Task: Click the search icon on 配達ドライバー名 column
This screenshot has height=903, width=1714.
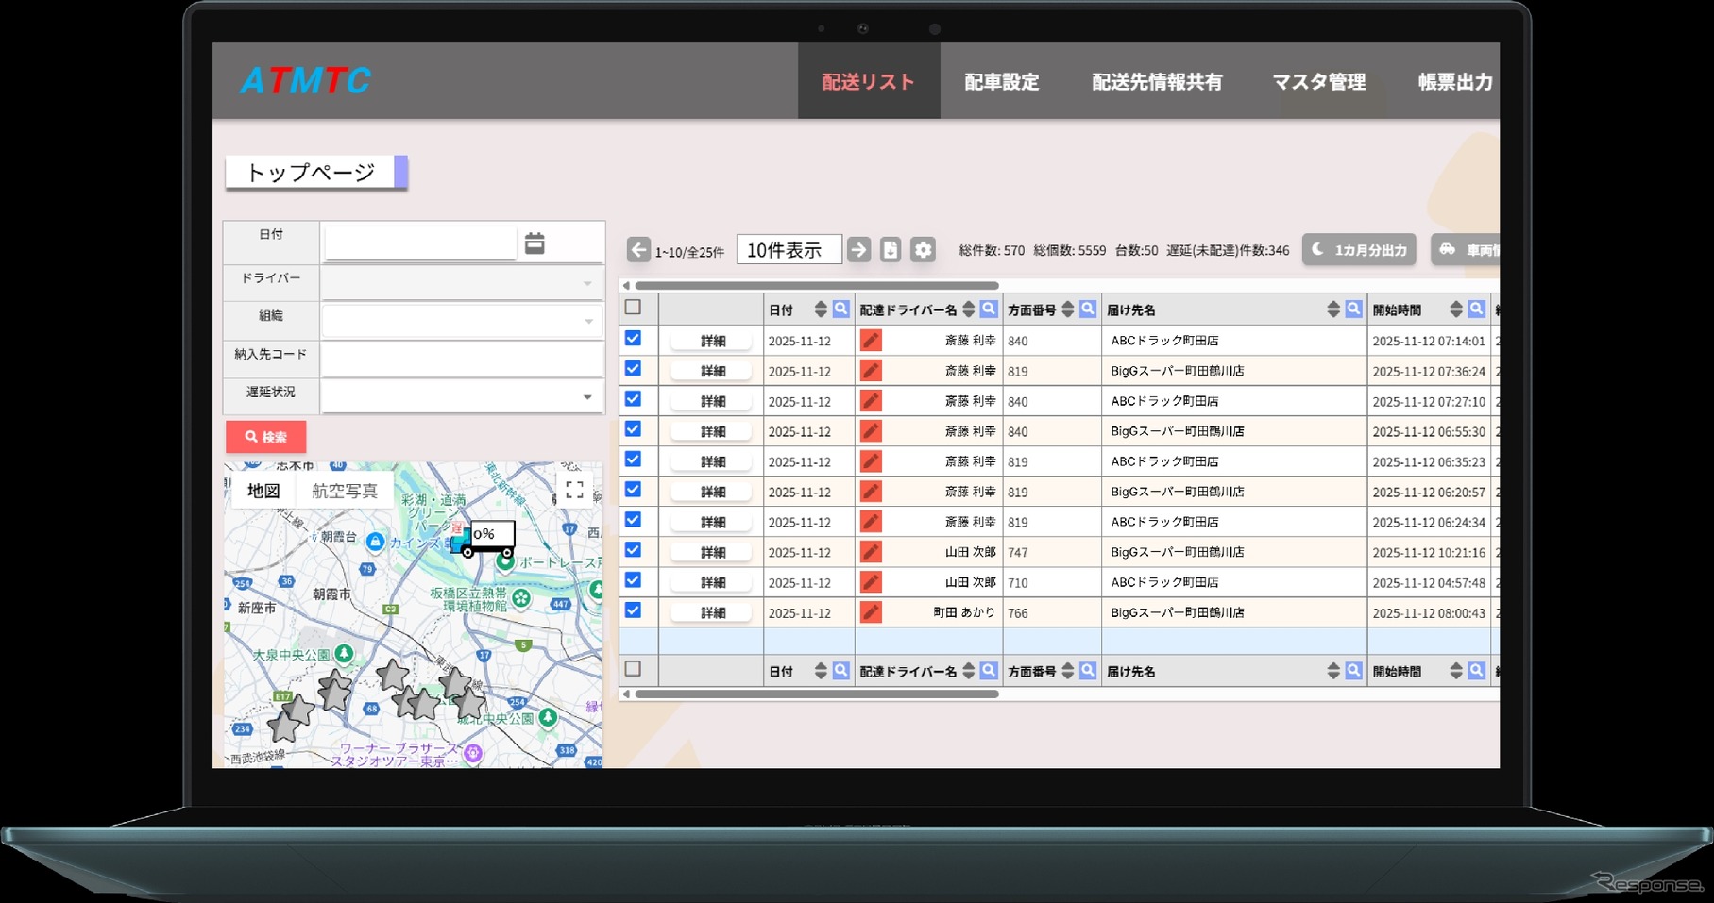Action: click(x=989, y=309)
